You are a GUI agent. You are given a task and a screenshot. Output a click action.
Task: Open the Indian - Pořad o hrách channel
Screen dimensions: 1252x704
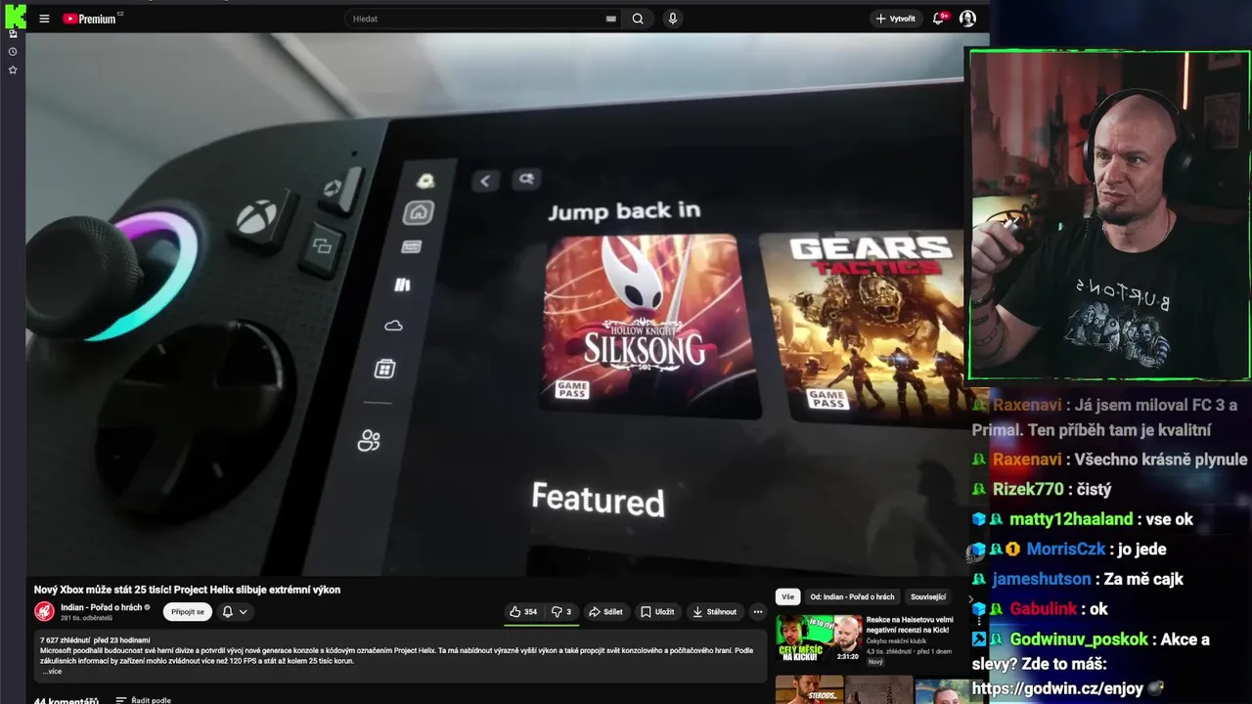pyautogui.click(x=102, y=607)
